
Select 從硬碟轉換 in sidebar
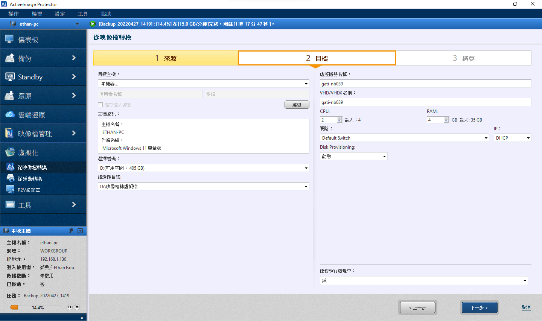click(30, 179)
